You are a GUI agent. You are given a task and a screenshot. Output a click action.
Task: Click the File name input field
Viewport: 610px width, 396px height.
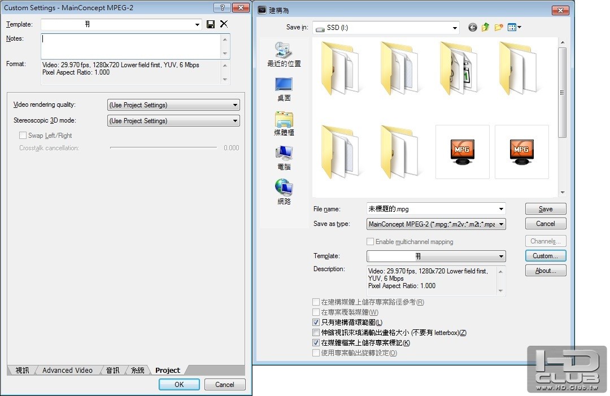pyautogui.click(x=432, y=209)
